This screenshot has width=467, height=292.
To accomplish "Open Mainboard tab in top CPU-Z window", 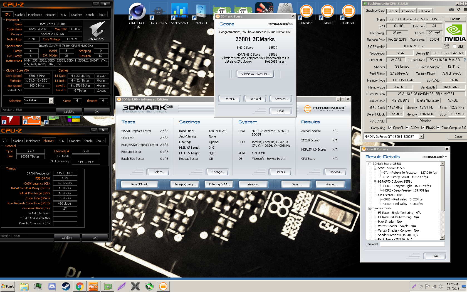I will pyautogui.click(x=35, y=15).
